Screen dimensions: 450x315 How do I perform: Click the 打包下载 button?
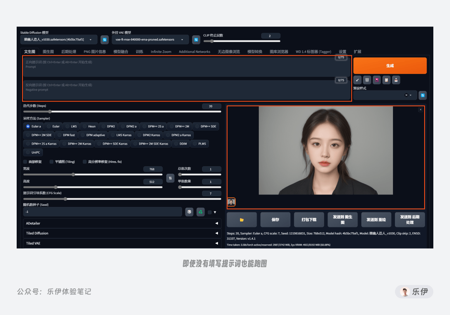309,220
